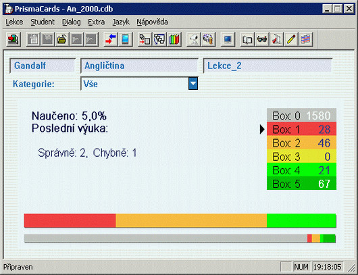The height and width of the screenshot is (275, 358).
Task: Click the blue monitor toolbar icon
Action: coord(228,39)
